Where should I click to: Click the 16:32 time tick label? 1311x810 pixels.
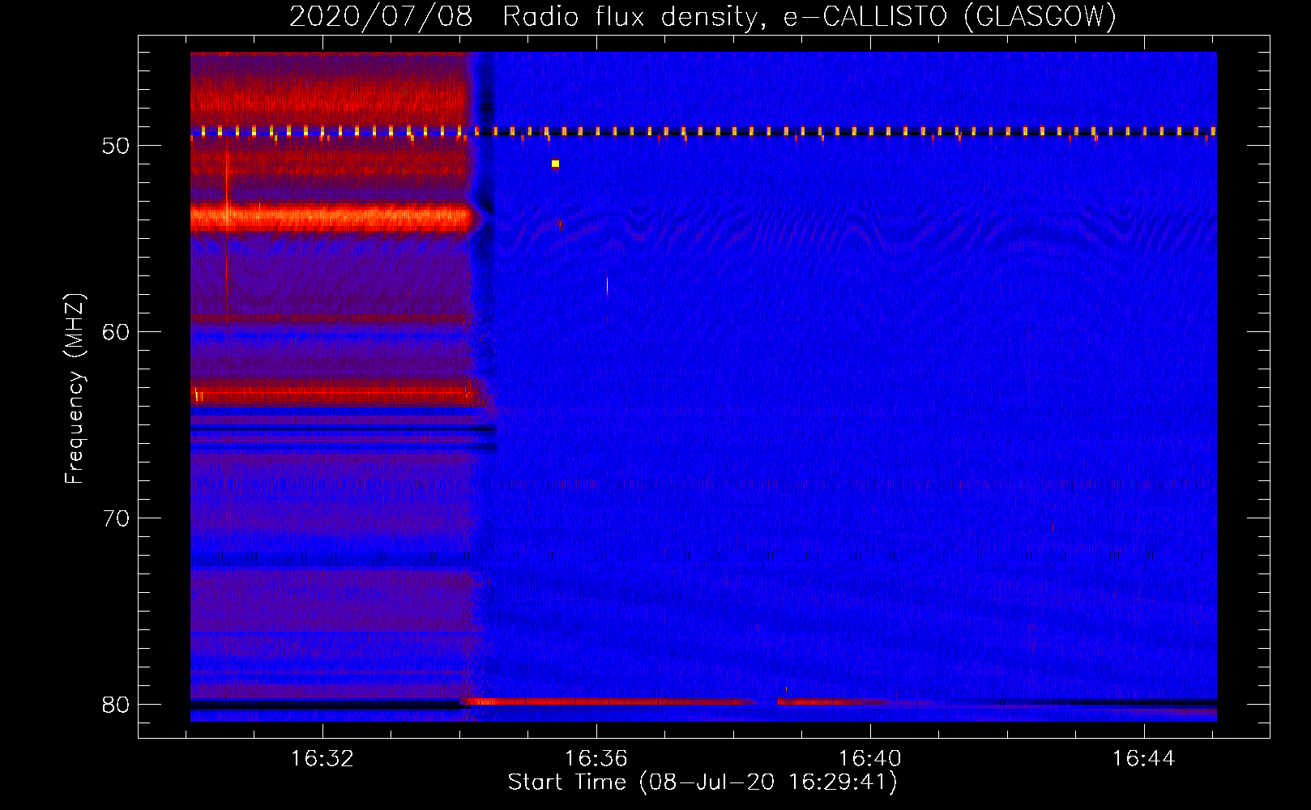tap(322, 759)
